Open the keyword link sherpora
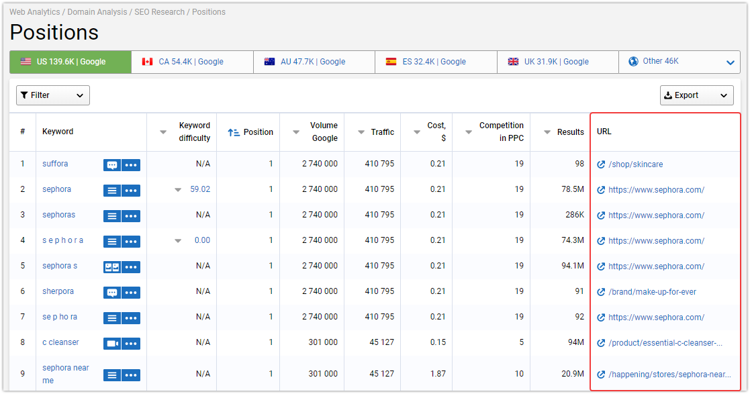Screen dimensions: 750x394 point(58,291)
